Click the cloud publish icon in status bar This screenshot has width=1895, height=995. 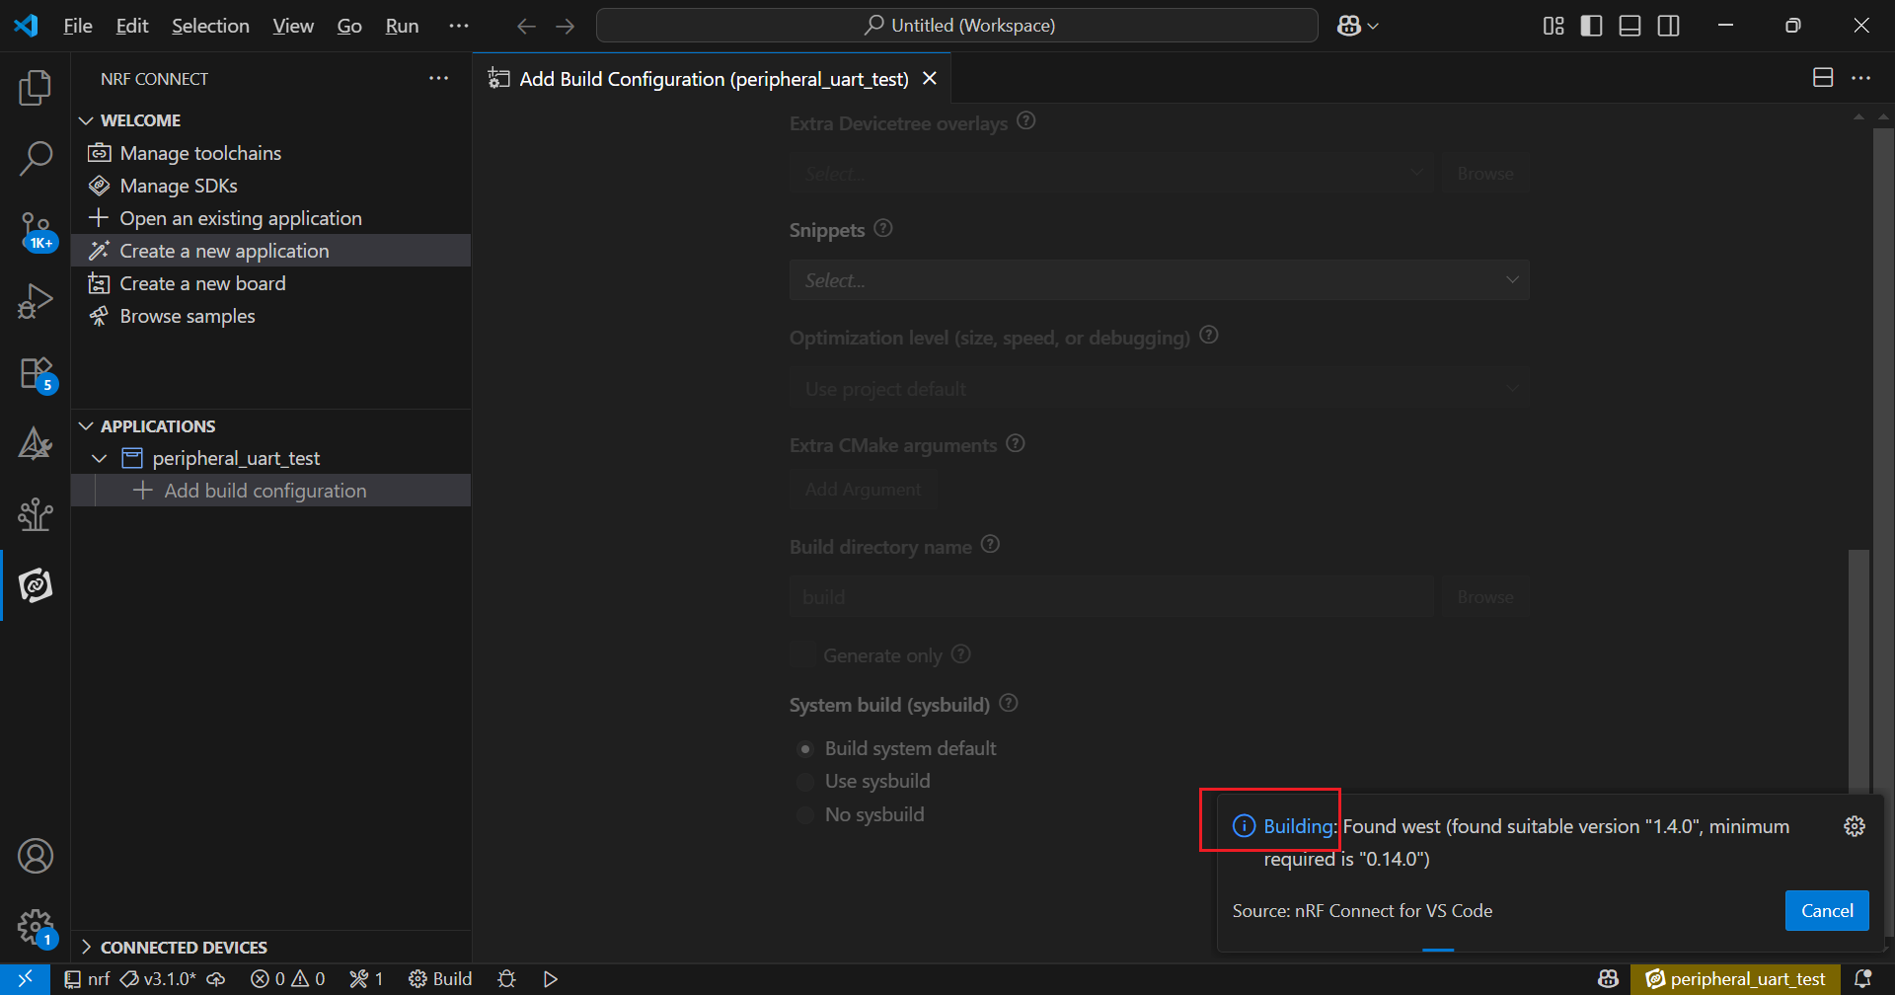216,979
